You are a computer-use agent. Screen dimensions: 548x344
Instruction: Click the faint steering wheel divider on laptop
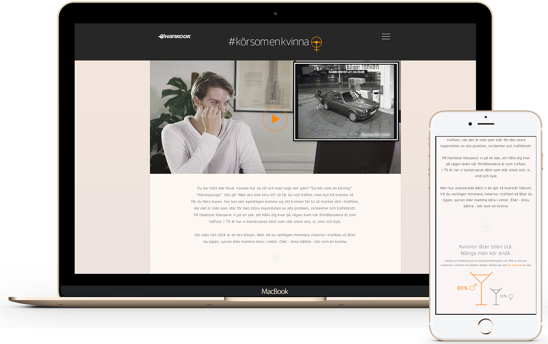tap(275, 258)
